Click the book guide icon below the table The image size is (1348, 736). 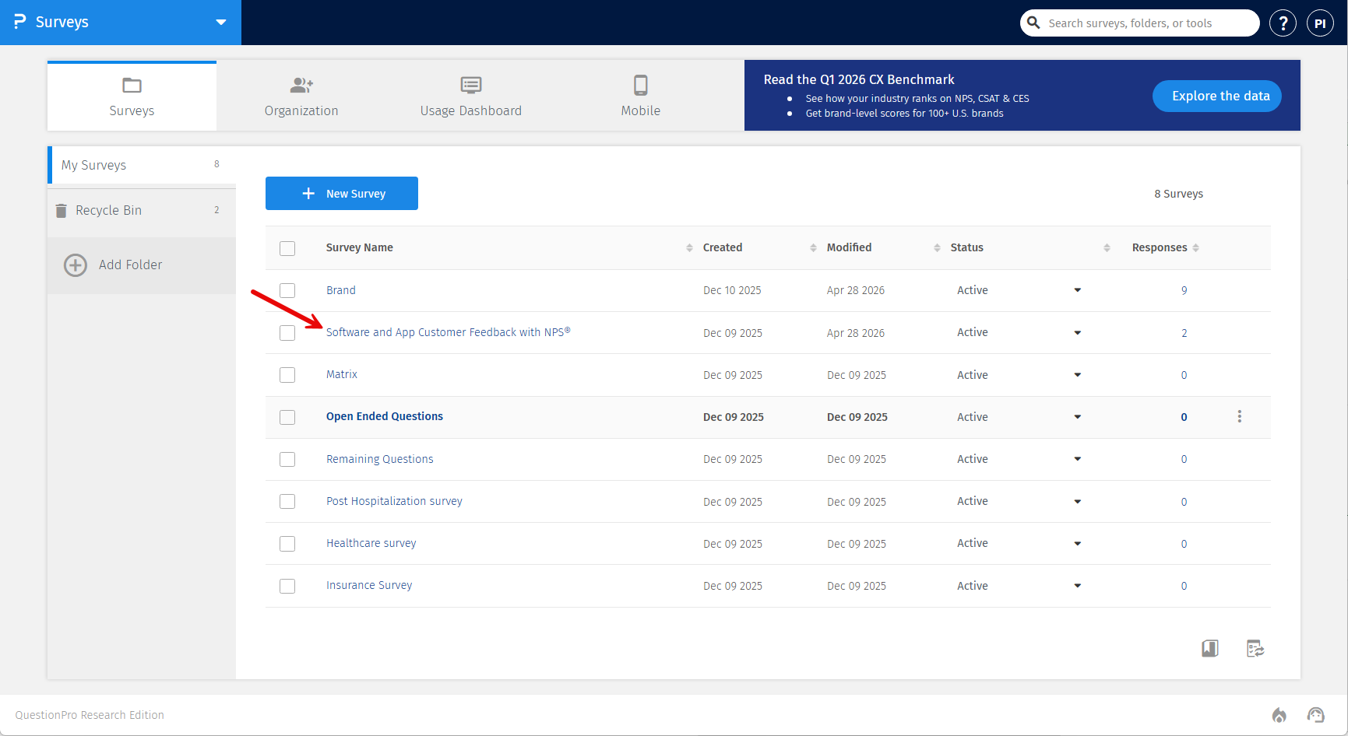coord(1210,648)
